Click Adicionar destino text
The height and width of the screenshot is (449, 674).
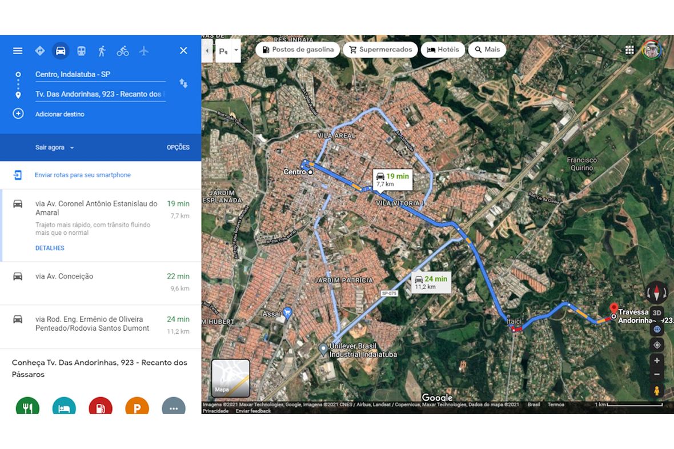point(60,114)
